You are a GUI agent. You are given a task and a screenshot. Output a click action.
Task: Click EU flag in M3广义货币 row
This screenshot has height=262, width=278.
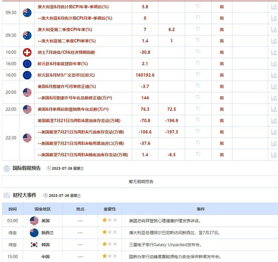click(x=27, y=75)
